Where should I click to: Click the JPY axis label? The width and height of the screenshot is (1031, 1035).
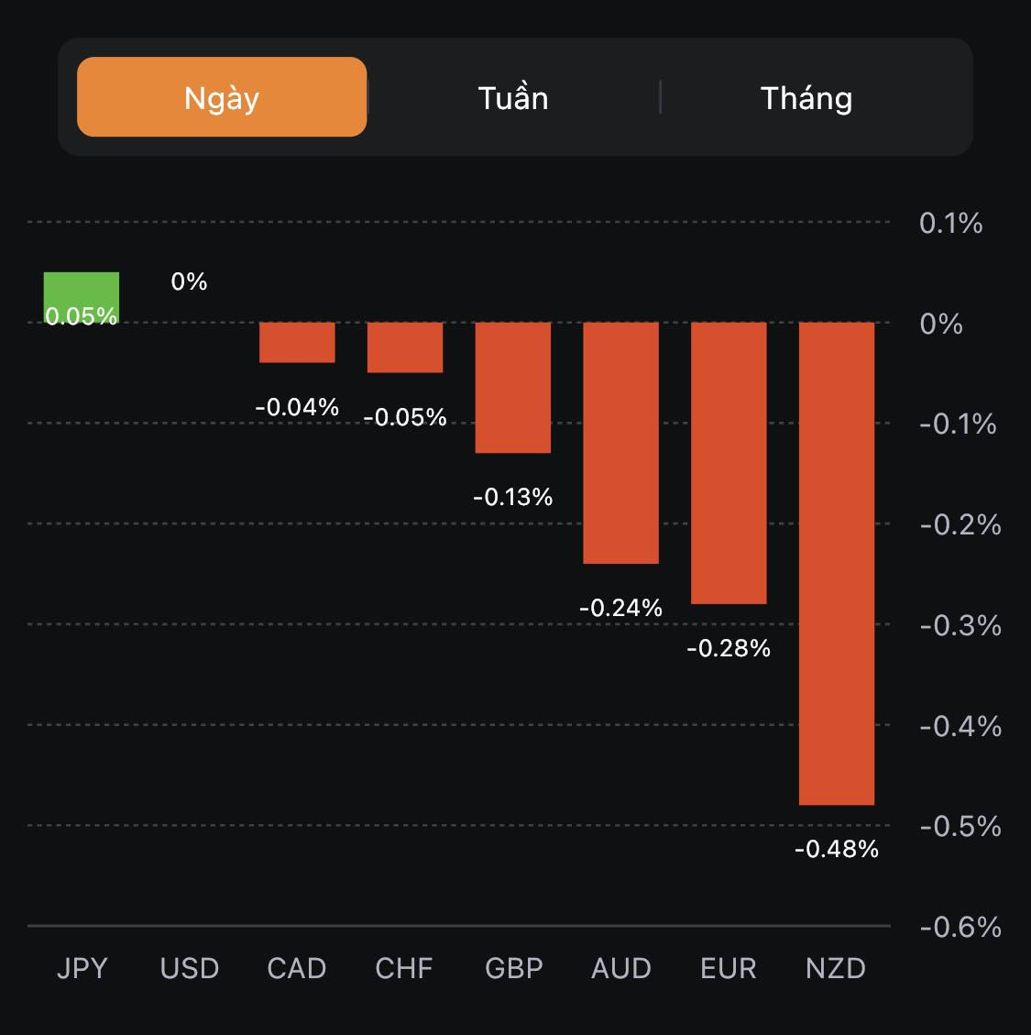click(82, 968)
